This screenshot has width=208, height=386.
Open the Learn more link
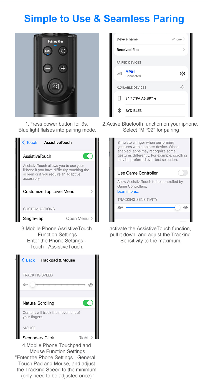click(x=128, y=191)
